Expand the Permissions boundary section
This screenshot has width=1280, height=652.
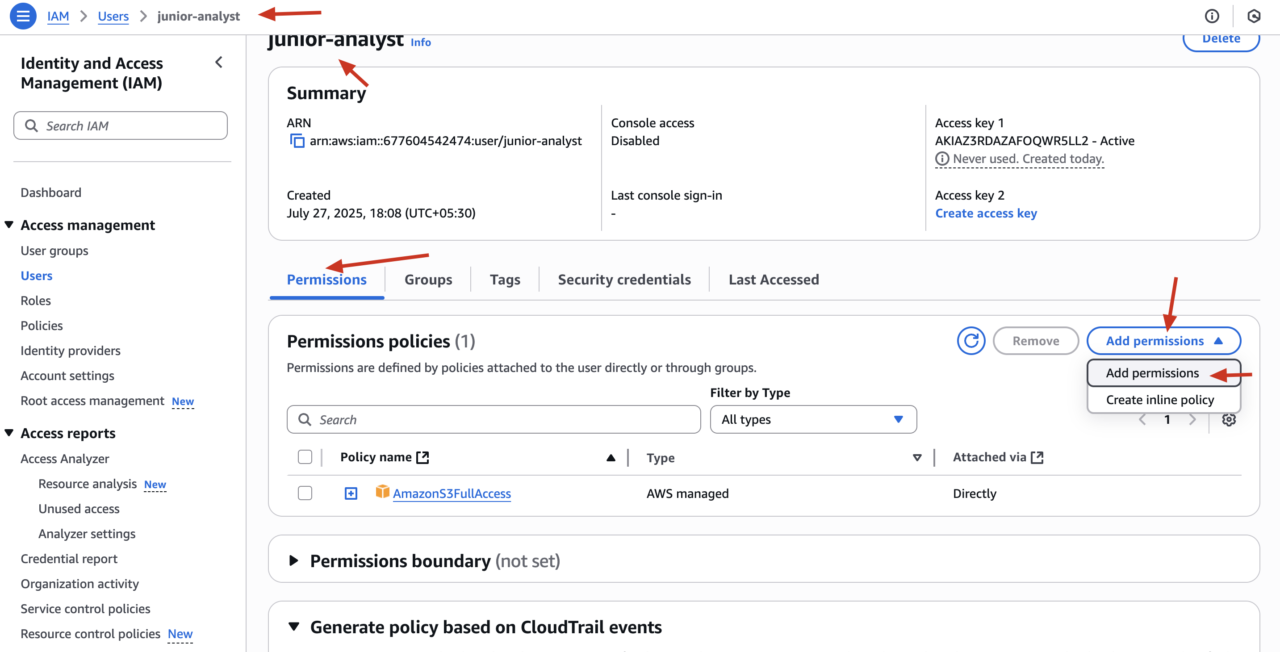point(294,561)
